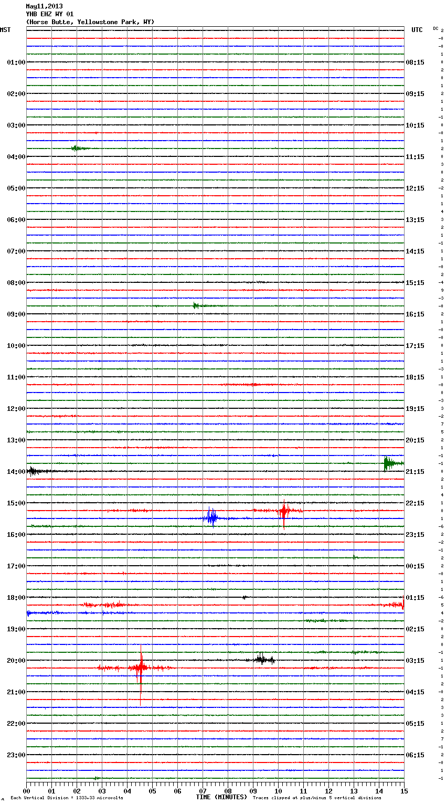
Task: Select the '01:00' MST time label
Action: [16, 62]
